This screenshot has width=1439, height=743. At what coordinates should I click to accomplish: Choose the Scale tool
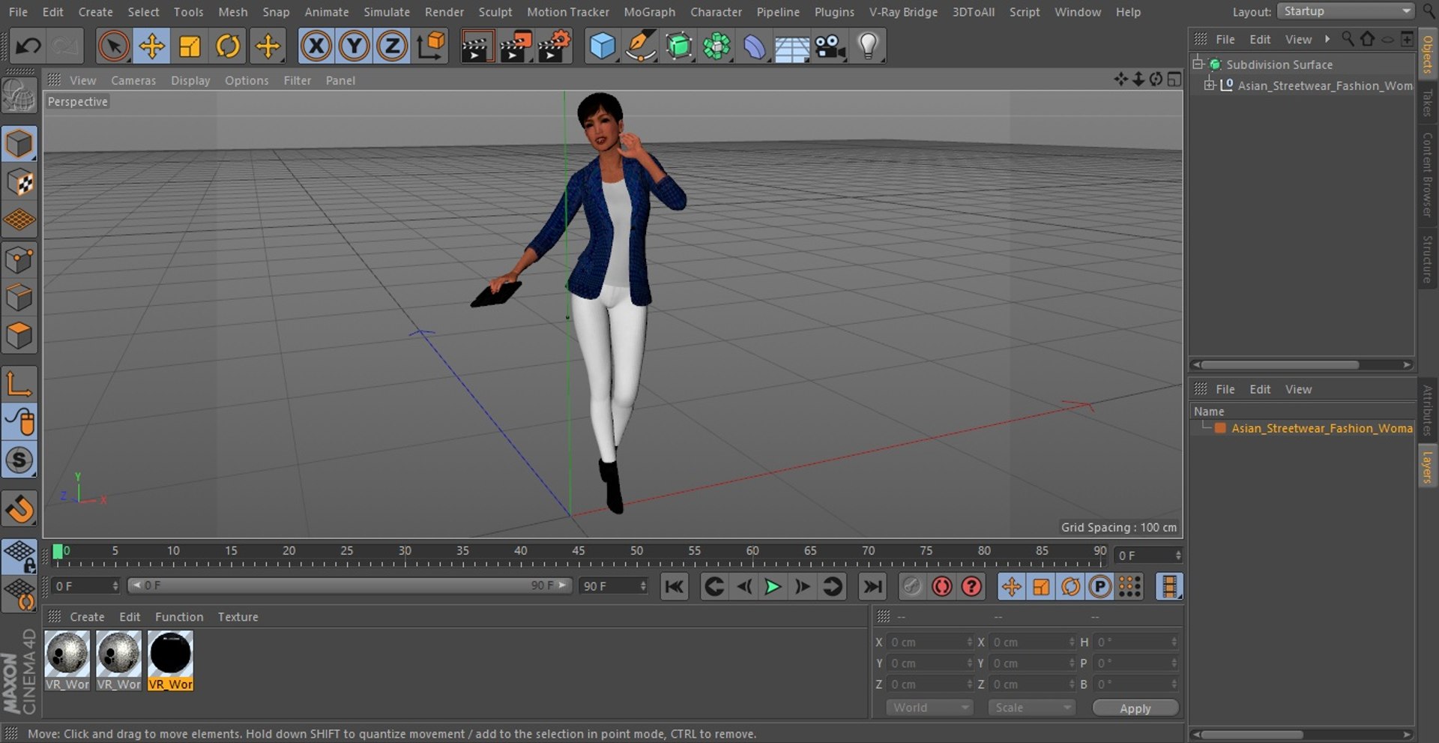(190, 46)
